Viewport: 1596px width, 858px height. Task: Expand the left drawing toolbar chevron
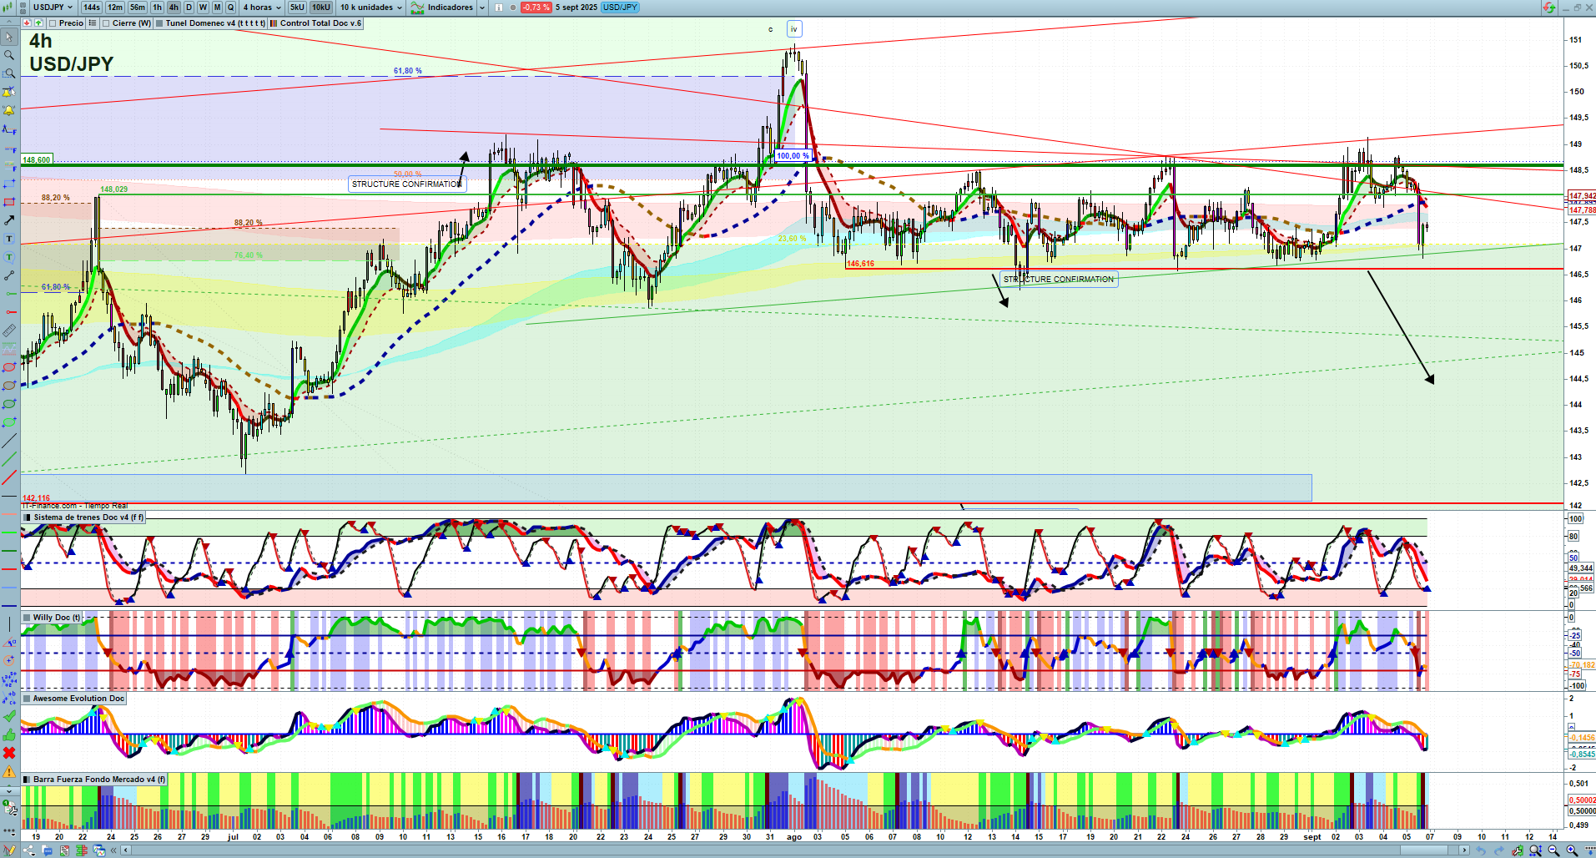click(9, 790)
